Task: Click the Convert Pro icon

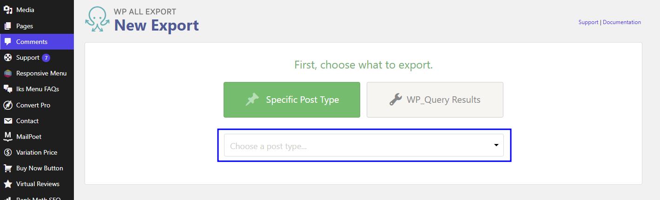Action: [x=8, y=105]
